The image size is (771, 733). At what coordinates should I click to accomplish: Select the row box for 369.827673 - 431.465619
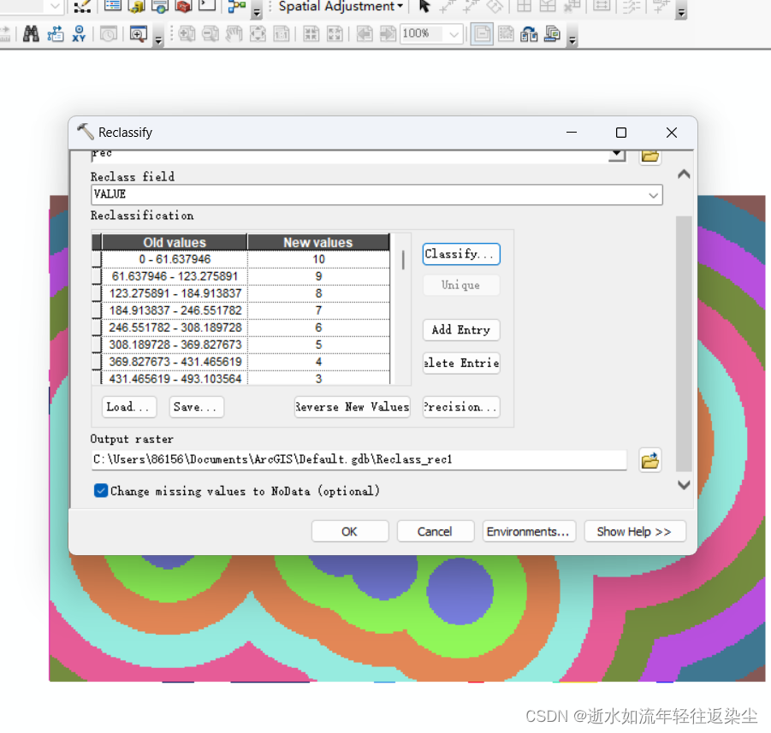point(97,362)
